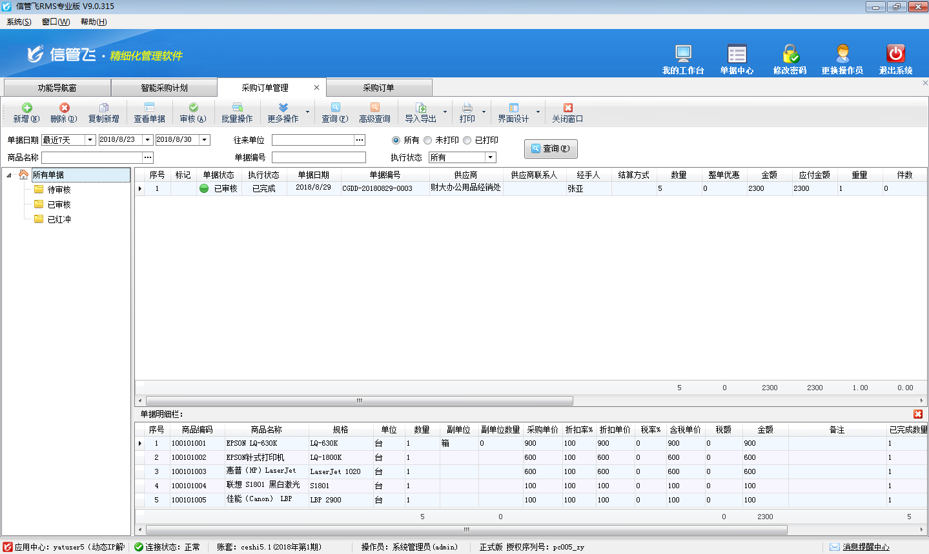Expand the 最近7天 date range dropdown
929x554 pixels.
pos(90,140)
